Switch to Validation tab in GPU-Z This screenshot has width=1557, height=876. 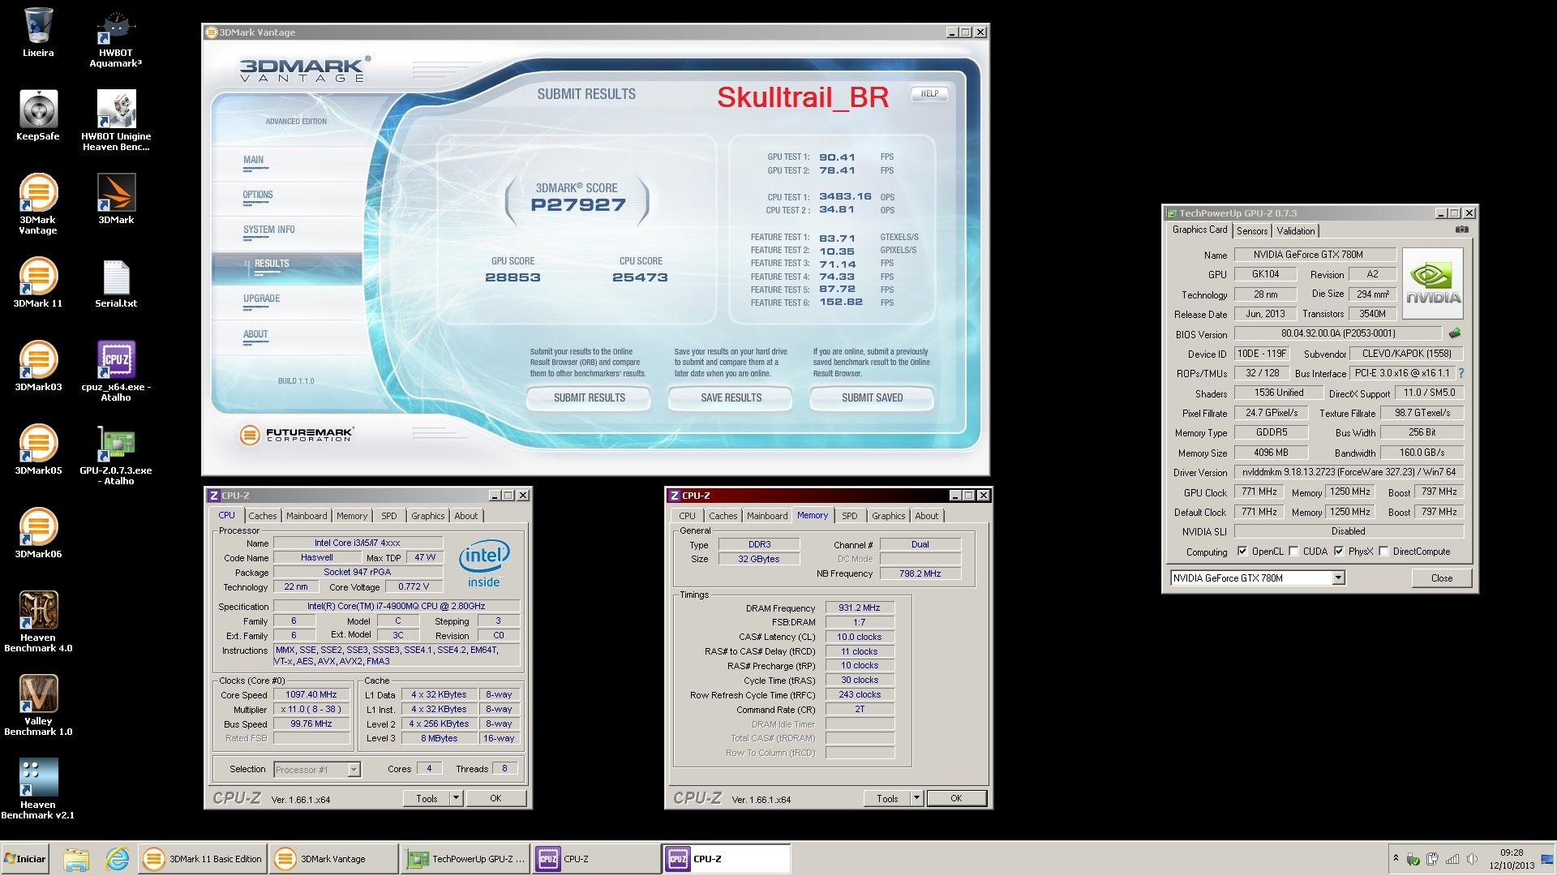(x=1295, y=231)
